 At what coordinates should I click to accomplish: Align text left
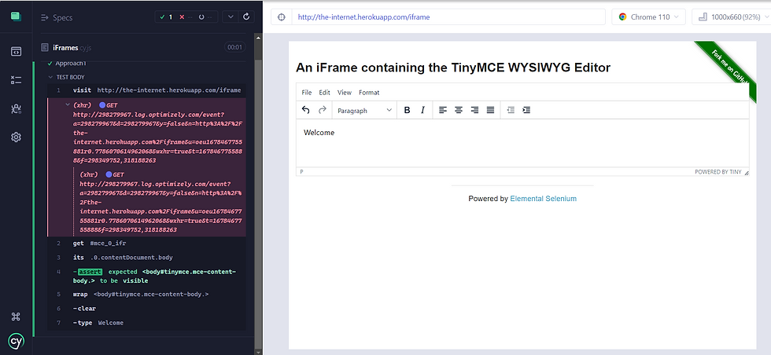pyautogui.click(x=443, y=110)
